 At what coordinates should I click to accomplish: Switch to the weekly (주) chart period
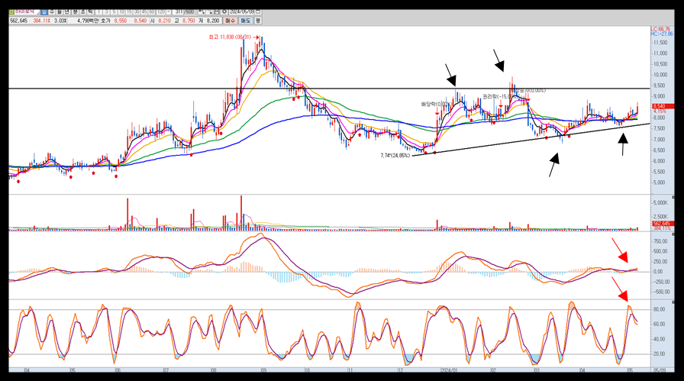click(52, 11)
